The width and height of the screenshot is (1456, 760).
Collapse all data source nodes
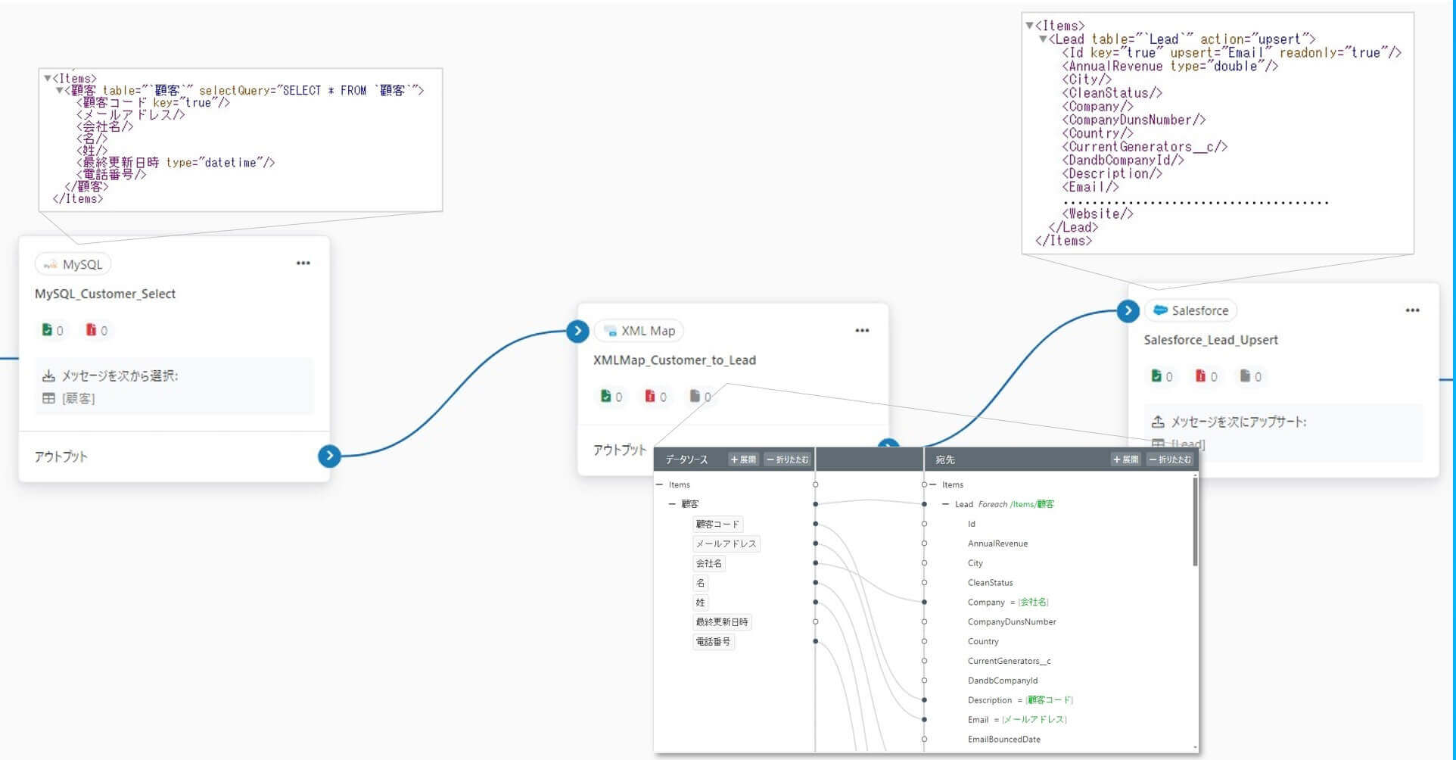787,459
